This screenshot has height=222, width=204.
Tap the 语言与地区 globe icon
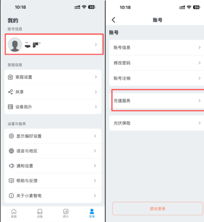11,151
